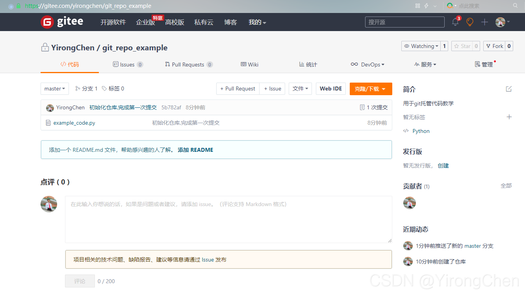525x293 pixels.
Task: Click the Watching count 1
Action: click(445, 46)
